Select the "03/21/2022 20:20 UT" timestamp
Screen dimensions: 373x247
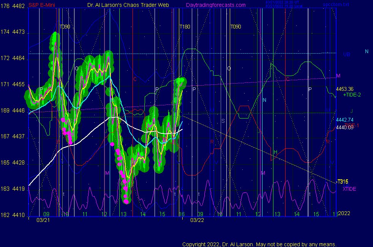pos(282,2)
